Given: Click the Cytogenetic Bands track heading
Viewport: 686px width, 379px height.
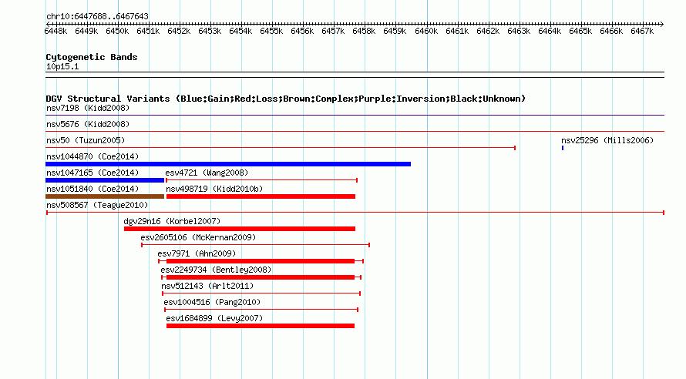Looking at the screenshot, I should pos(92,57).
